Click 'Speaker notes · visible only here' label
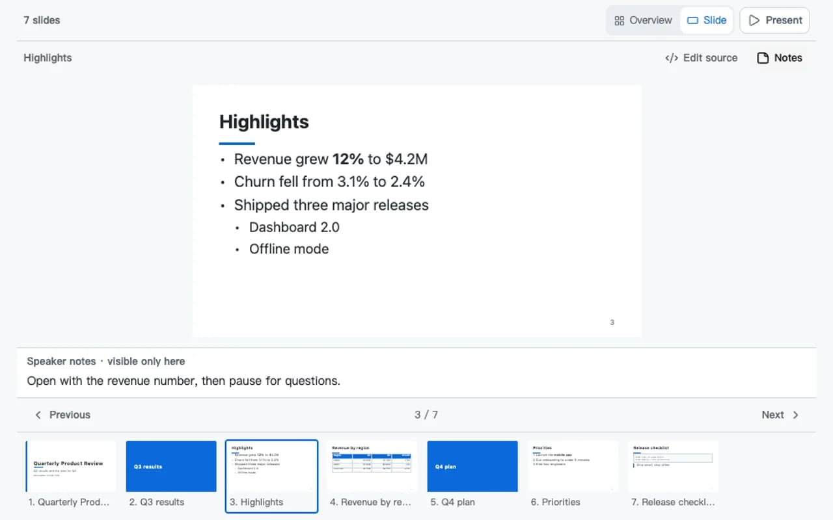The width and height of the screenshot is (833, 520). pyautogui.click(x=106, y=361)
